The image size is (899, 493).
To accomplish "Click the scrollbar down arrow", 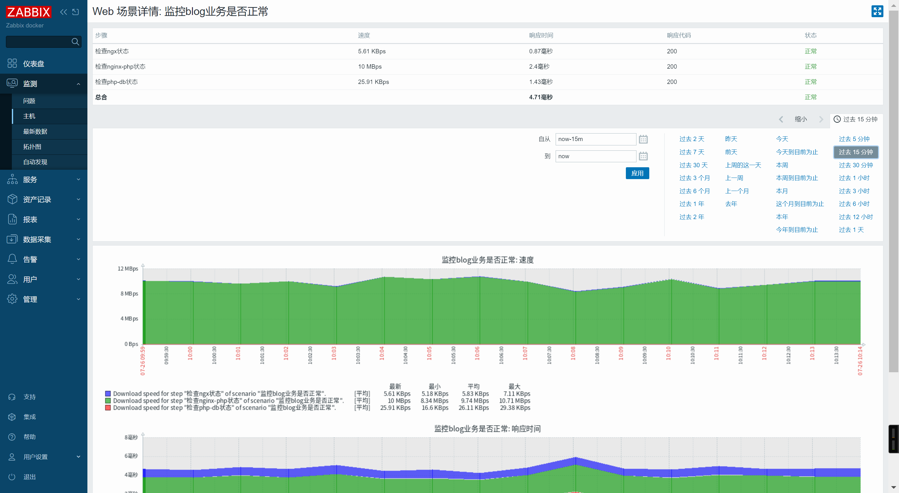I will click(894, 487).
